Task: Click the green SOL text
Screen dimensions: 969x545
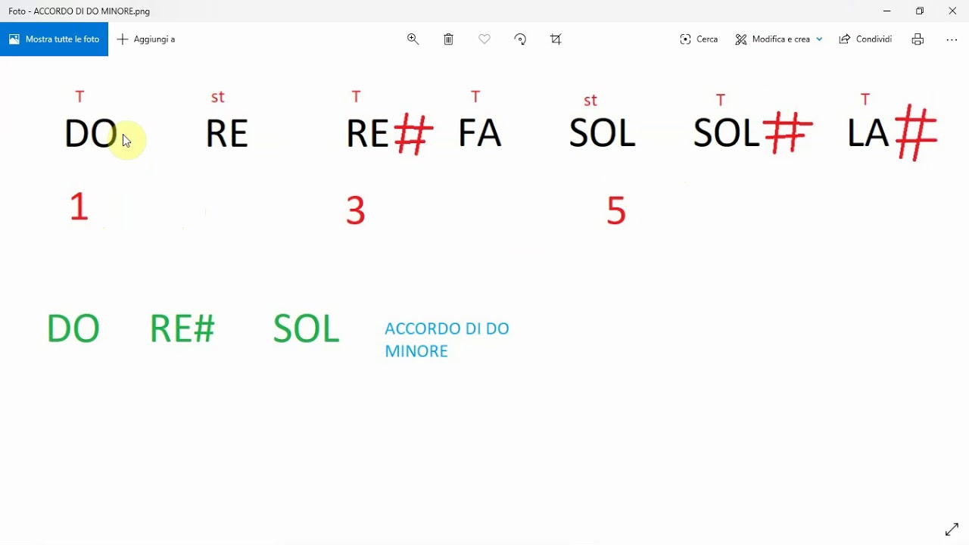Action: pyautogui.click(x=306, y=329)
